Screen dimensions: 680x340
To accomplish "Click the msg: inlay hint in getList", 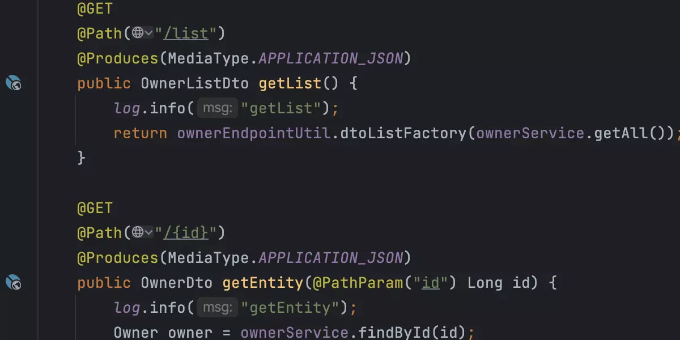I will (217, 108).
